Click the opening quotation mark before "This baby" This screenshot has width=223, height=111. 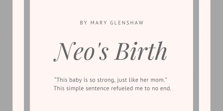(55, 79)
